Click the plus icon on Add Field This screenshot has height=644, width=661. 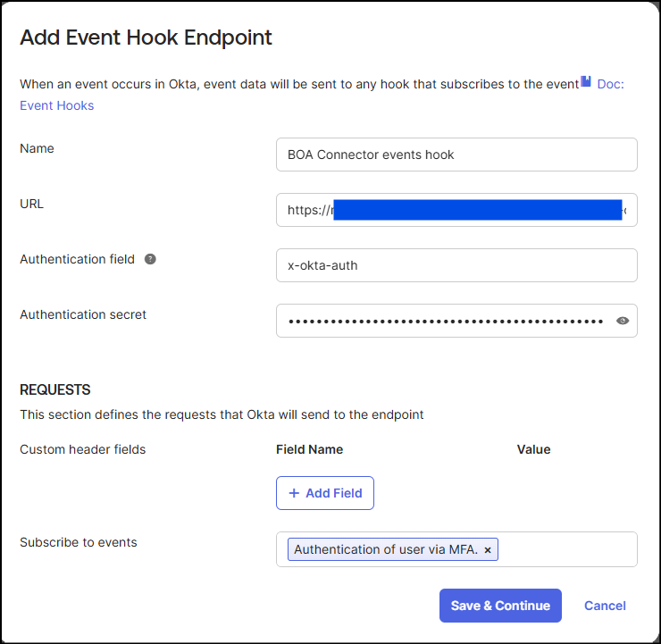click(294, 493)
